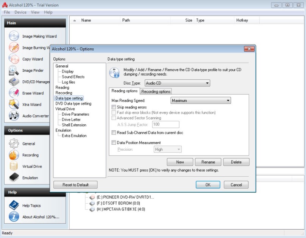Click the Alcohol 120% title bar logo
306x238 pixels.
pyautogui.click(x=5, y=5)
